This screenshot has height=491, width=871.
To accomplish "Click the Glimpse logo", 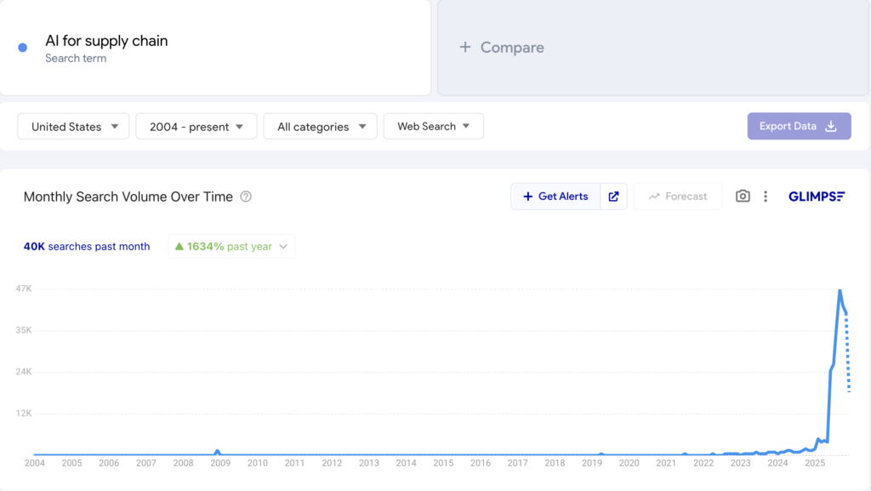I will (816, 197).
